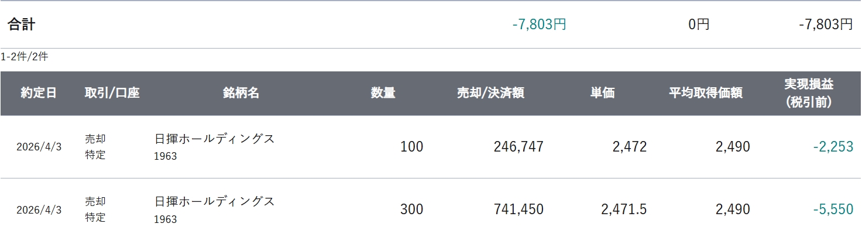Click the 平均取得価額 column header

pos(706,93)
